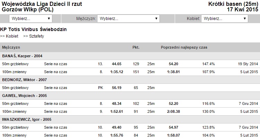Open Banaś 100m zmienny event
260x138 pixels.
(x=14, y=72)
